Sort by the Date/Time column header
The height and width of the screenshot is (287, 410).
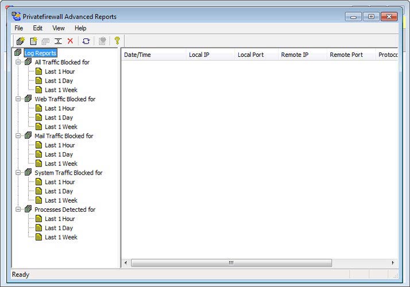(x=153, y=55)
